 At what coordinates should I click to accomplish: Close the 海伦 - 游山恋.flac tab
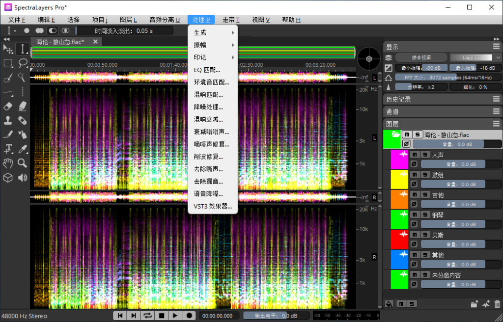(x=95, y=42)
